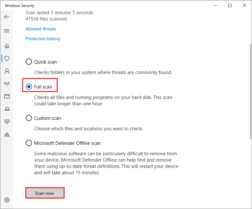Open App & browser control icon
This screenshot has height=209, width=252.
pos(7,96)
